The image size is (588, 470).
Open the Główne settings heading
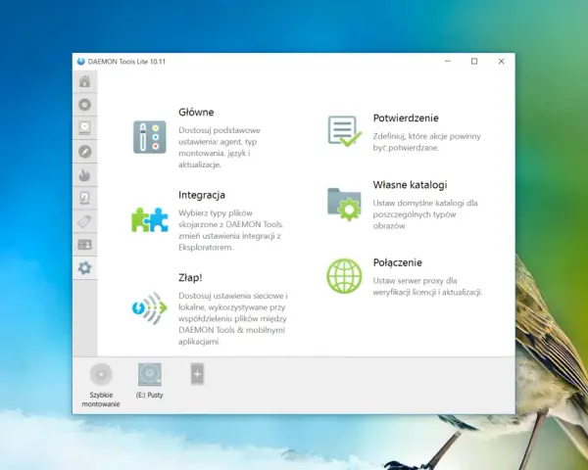tap(196, 112)
